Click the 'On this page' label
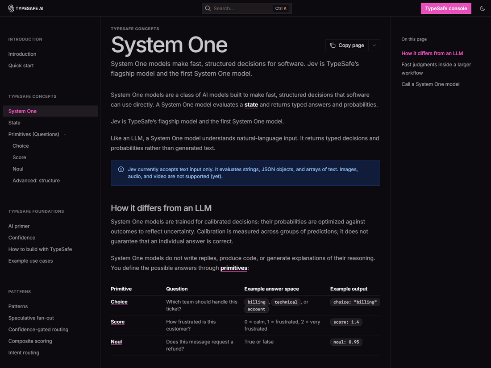The width and height of the screenshot is (491, 368). click(414, 39)
